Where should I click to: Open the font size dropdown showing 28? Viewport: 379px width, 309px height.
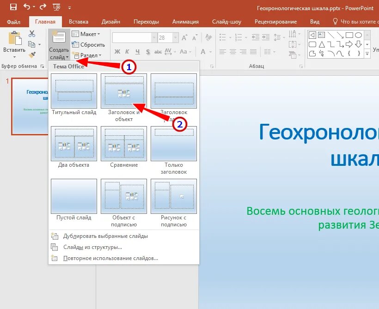point(176,38)
